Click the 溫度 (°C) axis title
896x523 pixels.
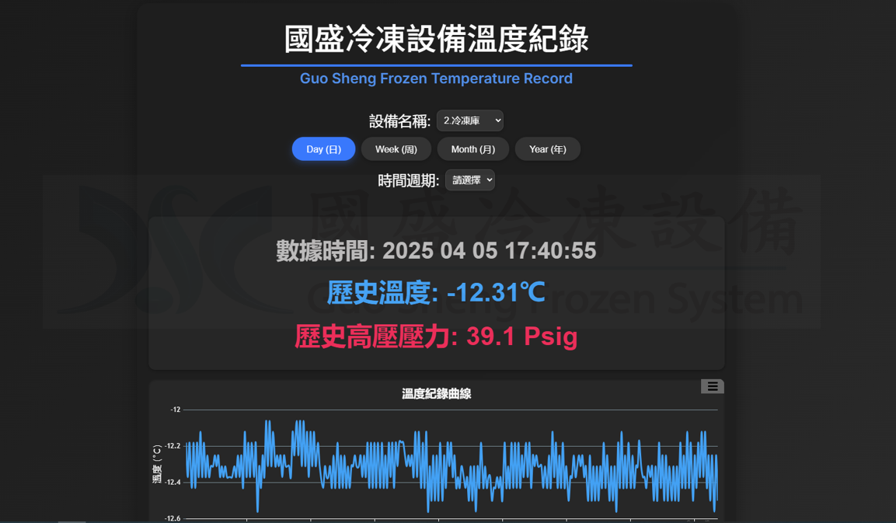click(157, 464)
